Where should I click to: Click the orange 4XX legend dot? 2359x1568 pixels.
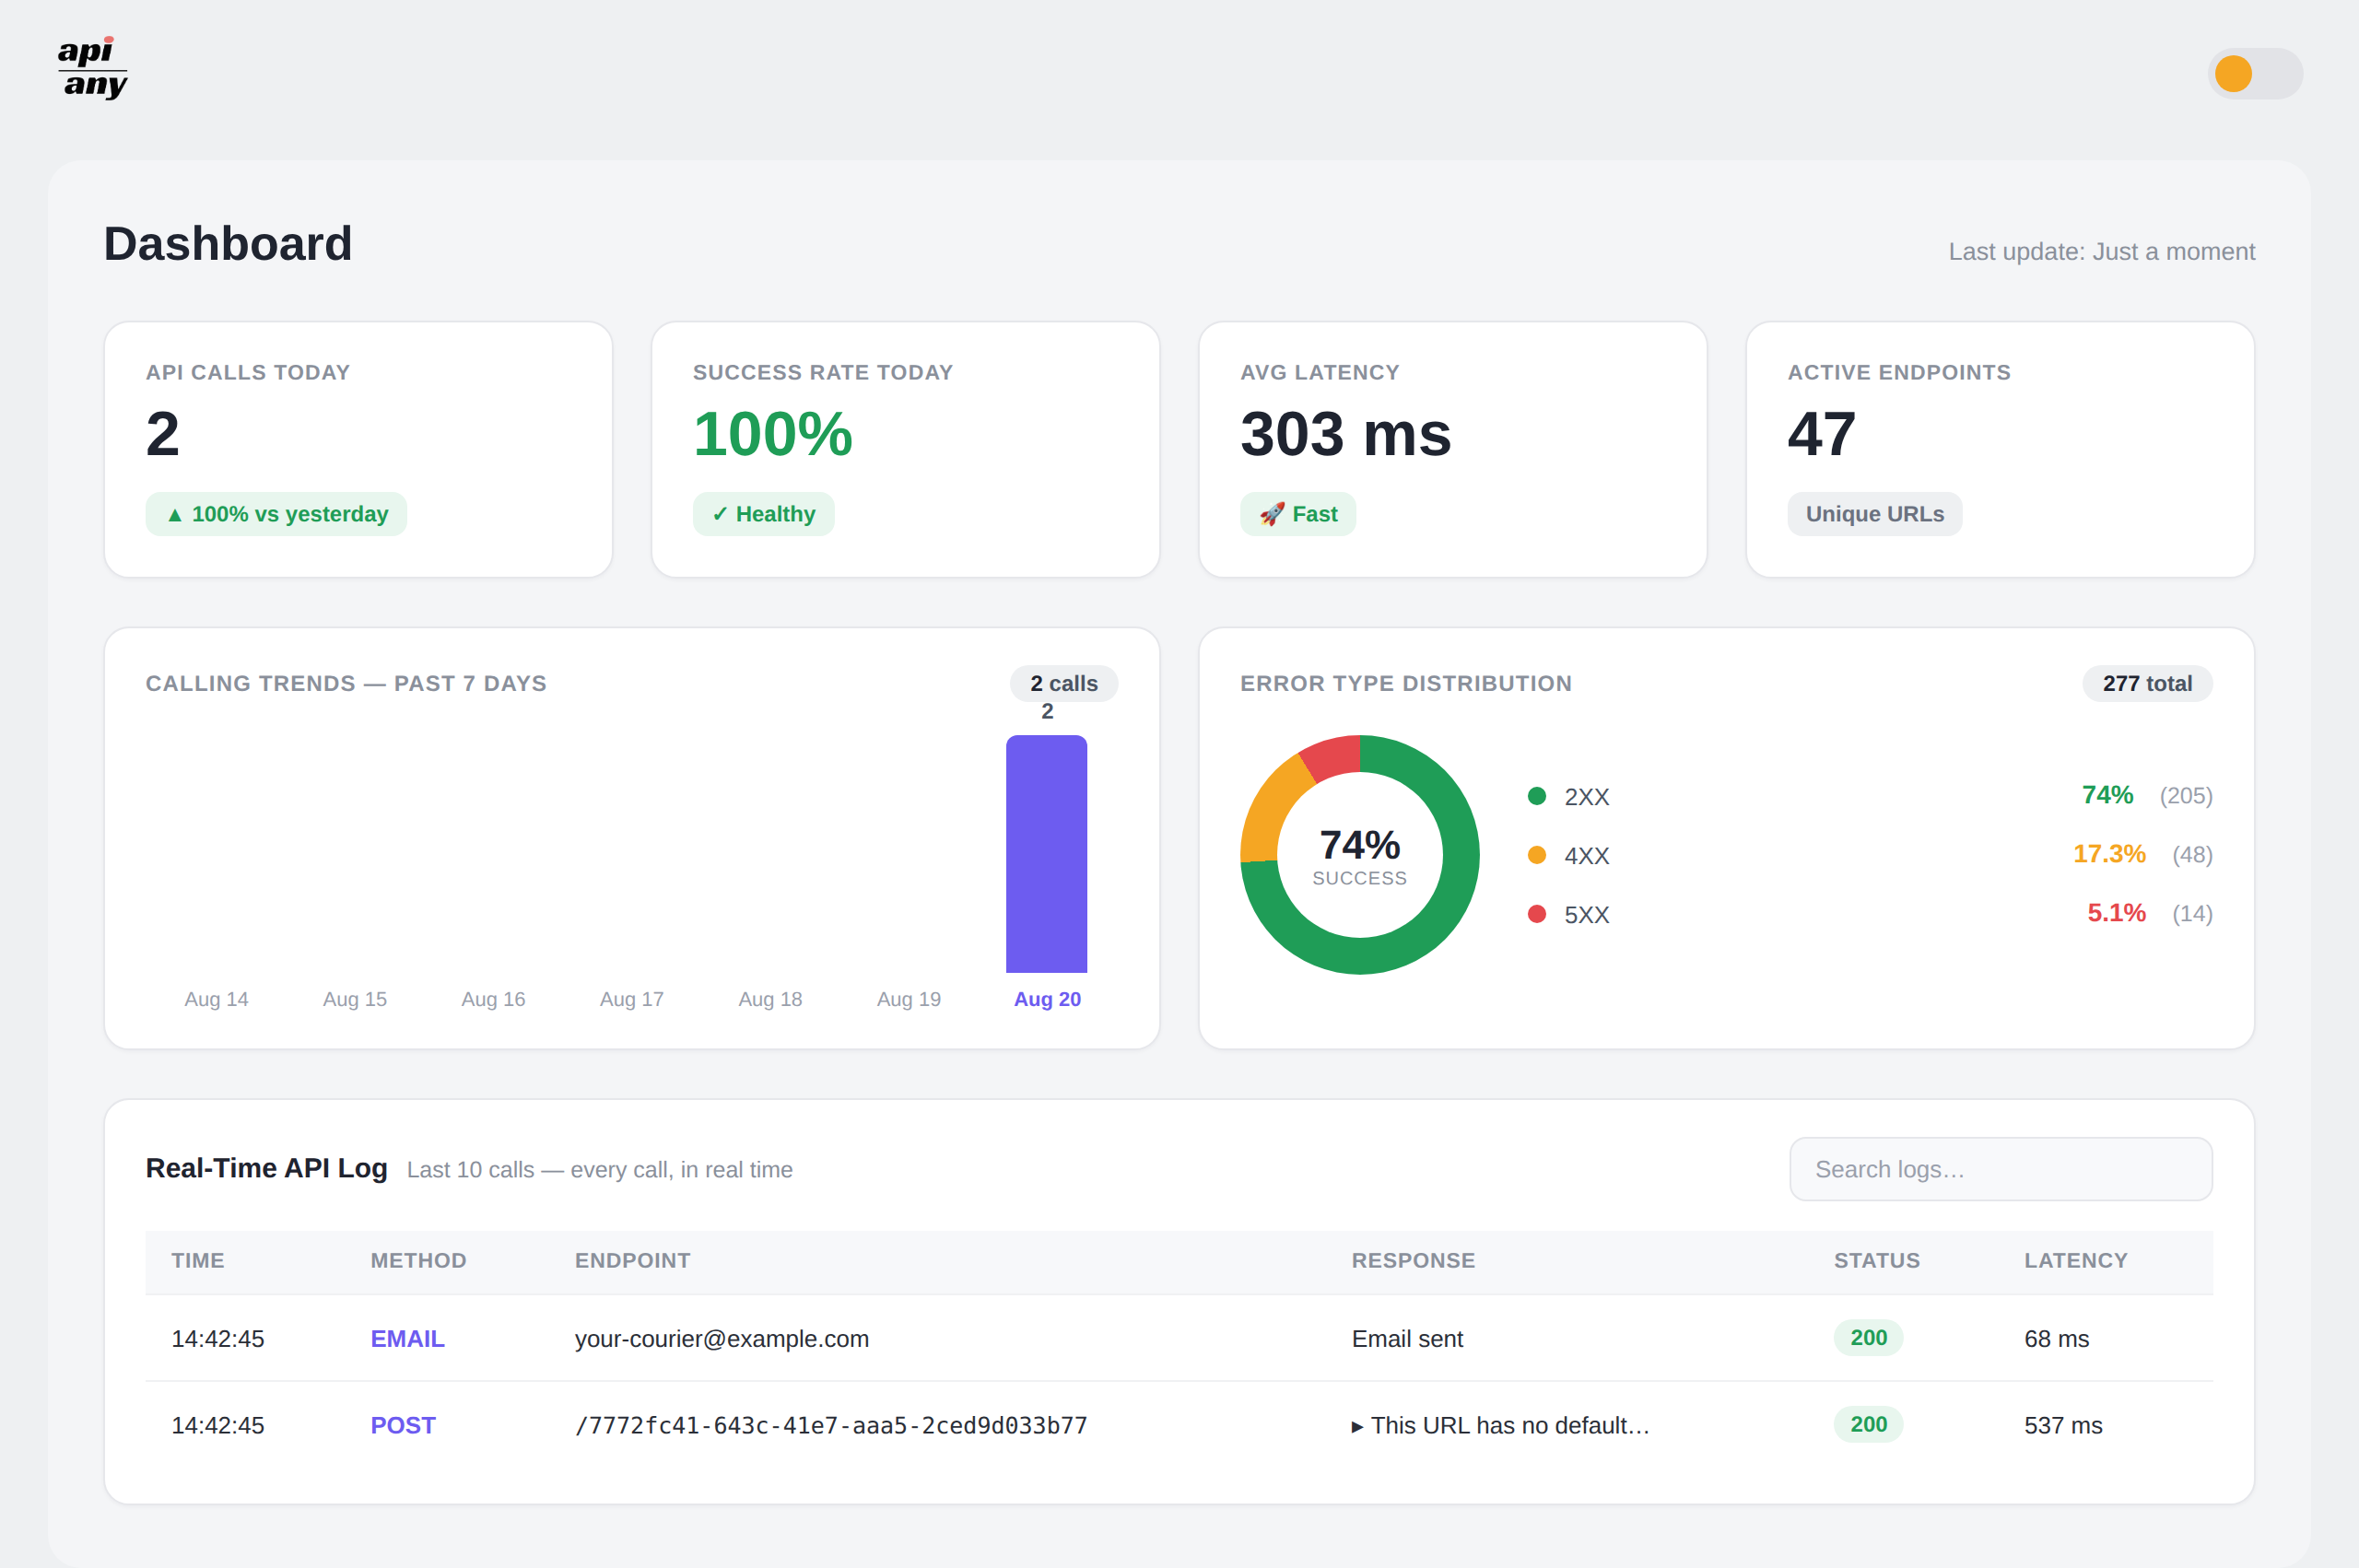click(x=1537, y=855)
